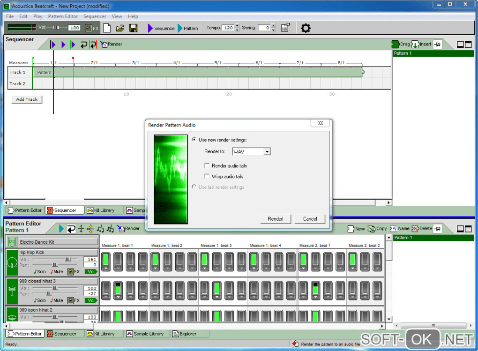Open the master FX icon in main toolbar
This screenshot has height=351, width=478.
[x=92, y=28]
